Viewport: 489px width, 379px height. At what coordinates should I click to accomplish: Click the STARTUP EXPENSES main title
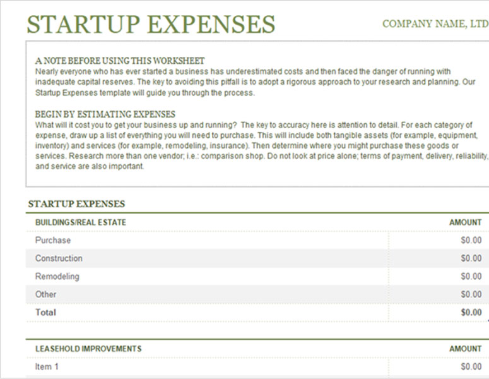[151, 24]
